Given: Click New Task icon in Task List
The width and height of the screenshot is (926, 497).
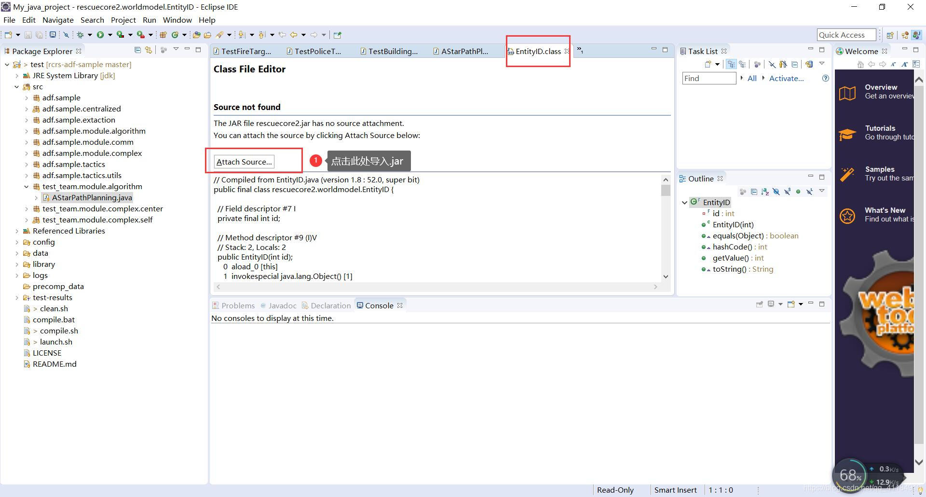Looking at the screenshot, I should (708, 64).
